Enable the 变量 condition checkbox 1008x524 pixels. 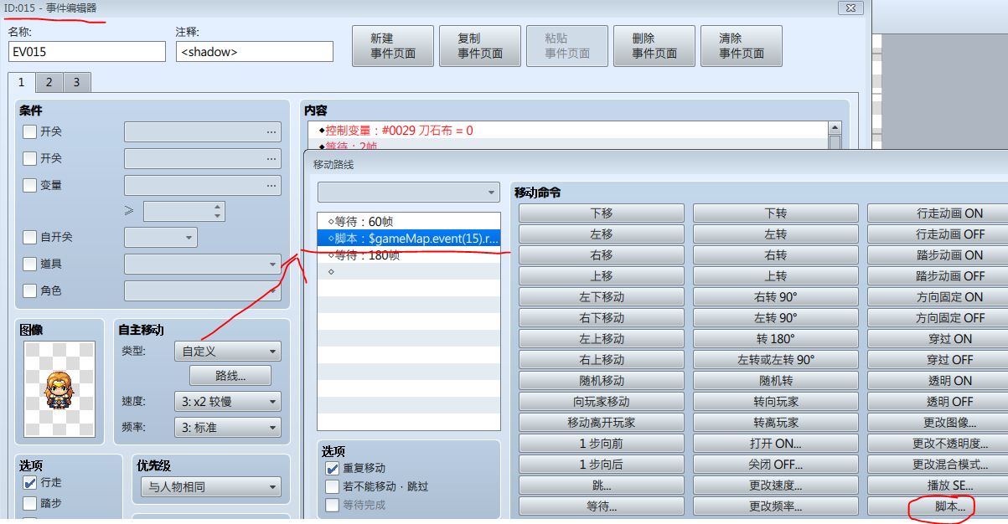tap(29, 185)
